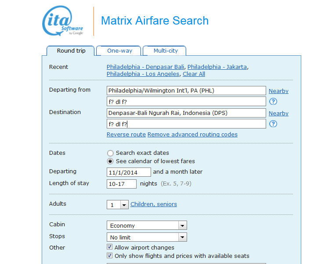This screenshot has width=314, height=264.
Task: Click the Length of stay label
Action: (x=69, y=183)
